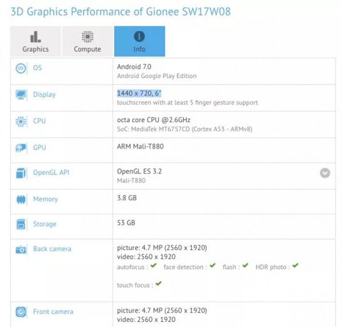The width and height of the screenshot is (342, 327).
Task: Expand the OpenGL API details arrow
Action: 325,173
